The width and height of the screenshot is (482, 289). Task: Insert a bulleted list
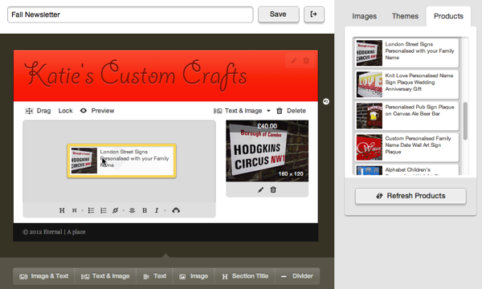click(91, 210)
